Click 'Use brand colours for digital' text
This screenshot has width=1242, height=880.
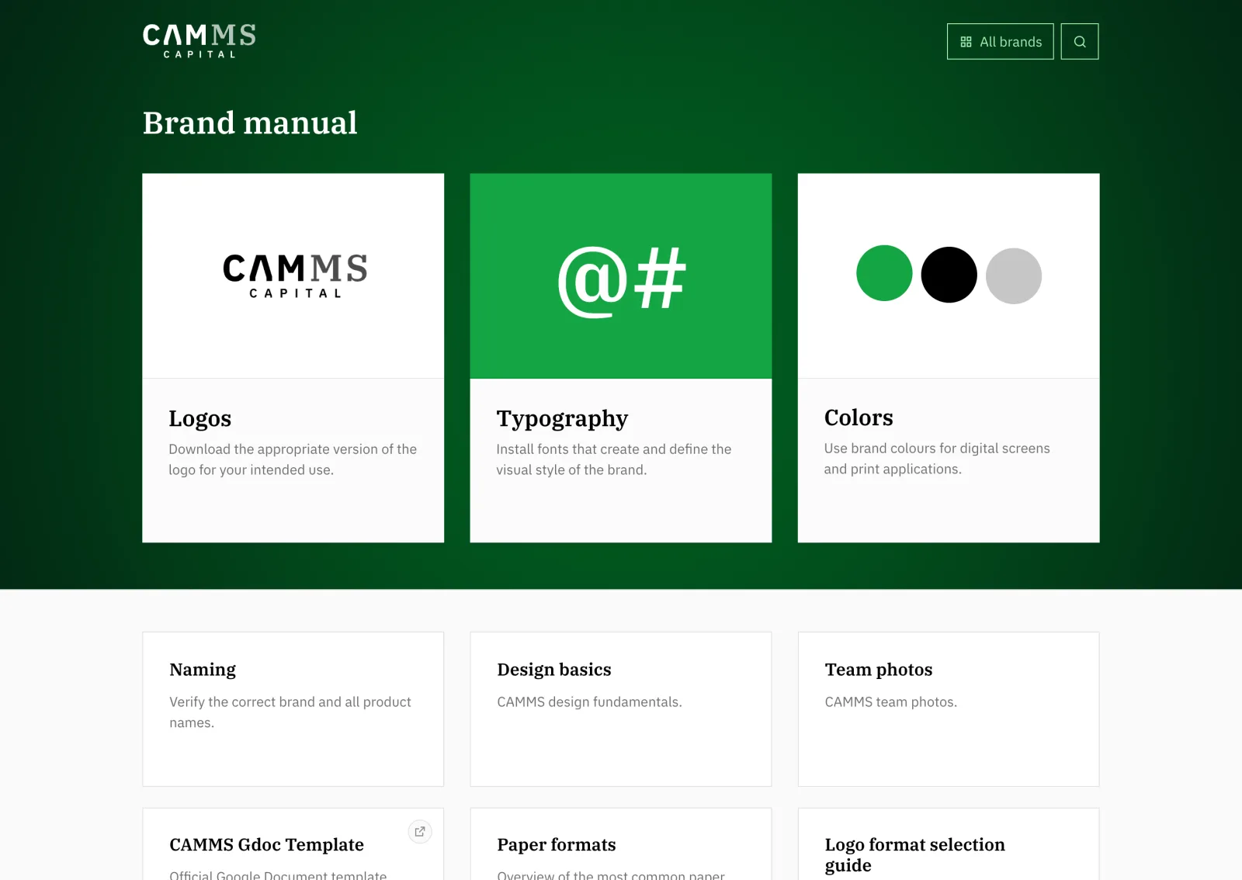(937, 459)
